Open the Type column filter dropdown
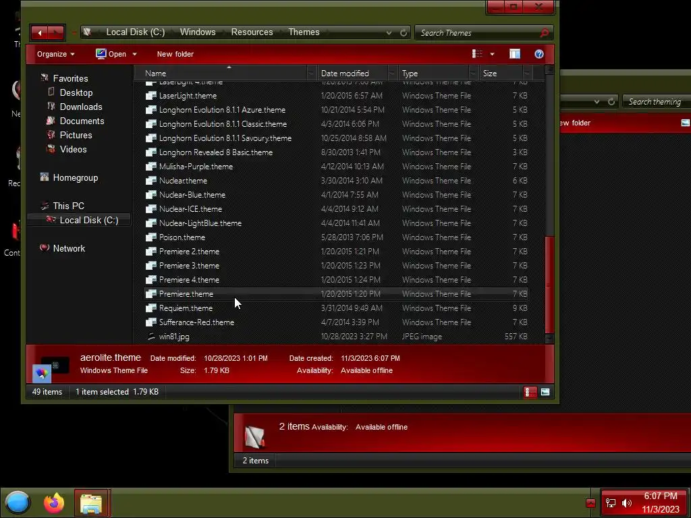This screenshot has width=691, height=518. point(473,73)
